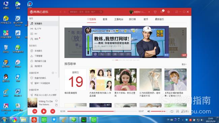Open the messages mail icon

click(x=162, y=12)
